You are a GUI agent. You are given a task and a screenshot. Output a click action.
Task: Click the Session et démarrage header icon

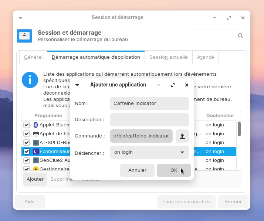[x=24, y=36]
